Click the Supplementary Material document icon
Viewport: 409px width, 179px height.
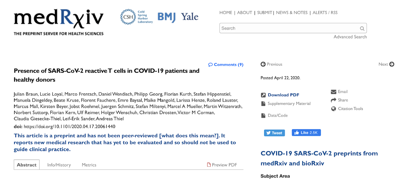[263, 104]
